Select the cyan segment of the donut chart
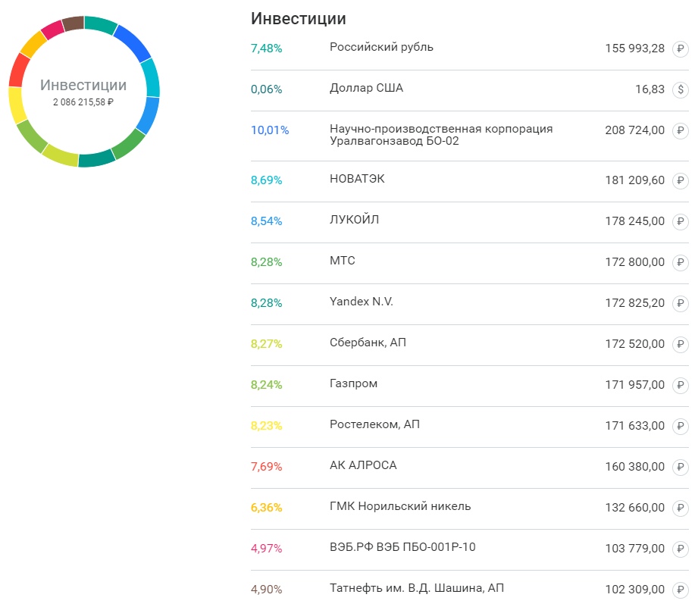 click(x=151, y=77)
